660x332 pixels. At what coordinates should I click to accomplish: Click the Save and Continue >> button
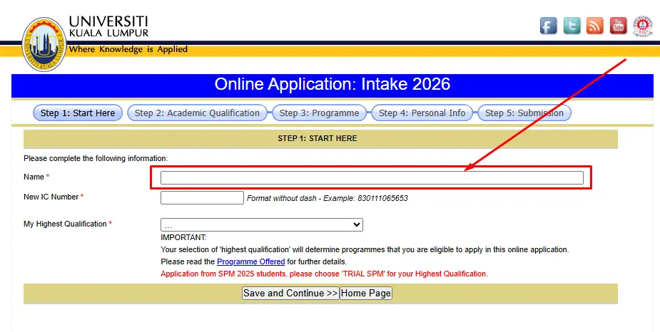[290, 294]
